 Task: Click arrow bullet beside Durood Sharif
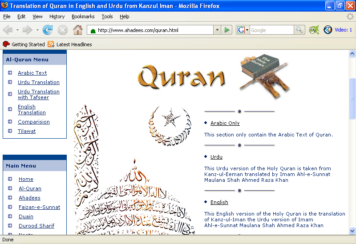(10, 226)
